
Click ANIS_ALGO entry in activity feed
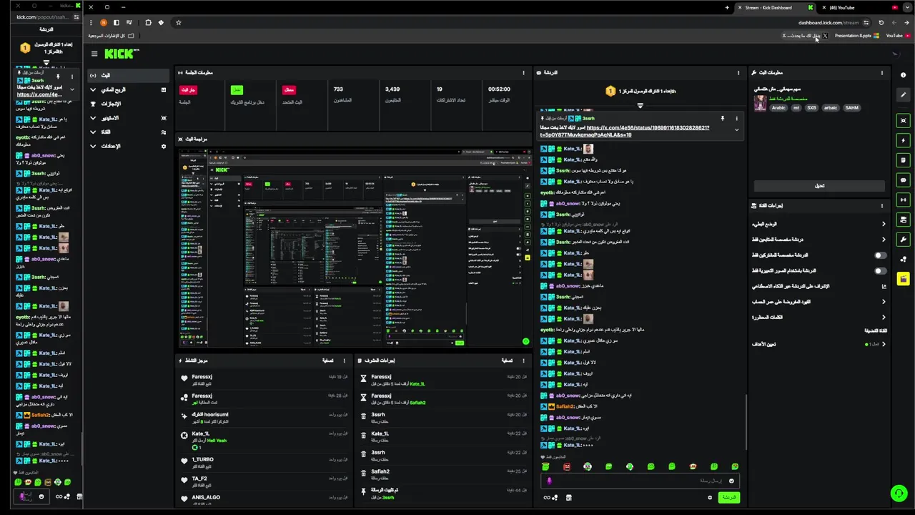point(265,499)
